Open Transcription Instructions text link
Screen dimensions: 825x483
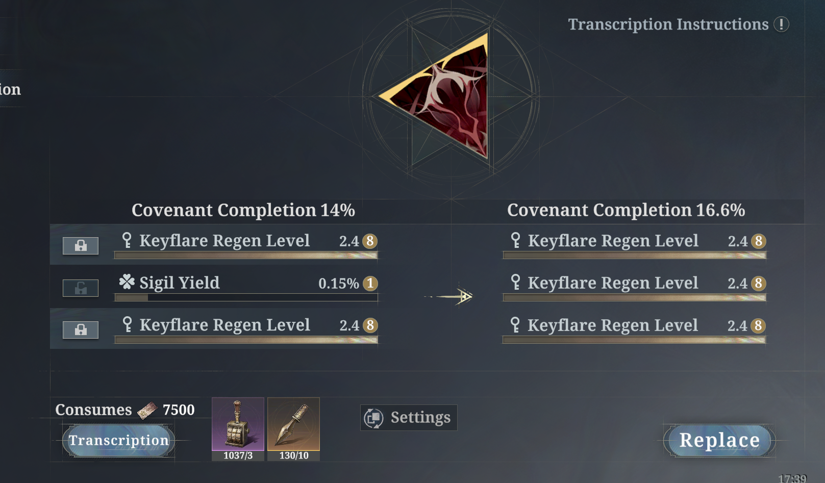click(x=668, y=24)
